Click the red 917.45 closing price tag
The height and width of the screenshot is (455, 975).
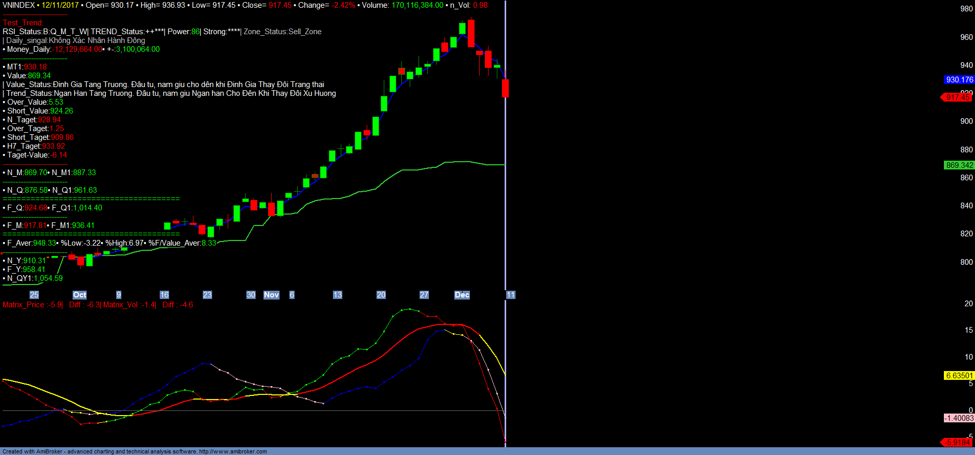pos(957,97)
